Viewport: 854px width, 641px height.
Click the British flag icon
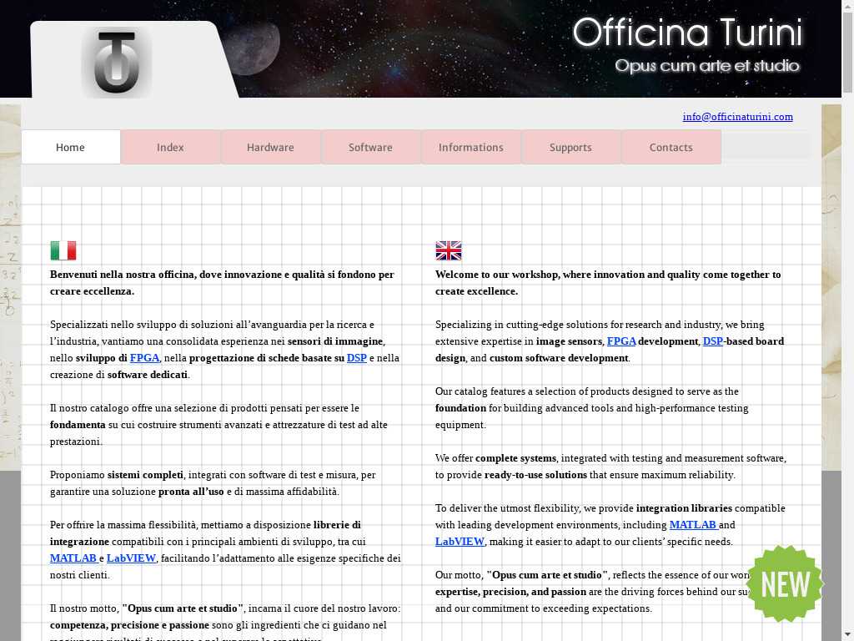(x=448, y=250)
